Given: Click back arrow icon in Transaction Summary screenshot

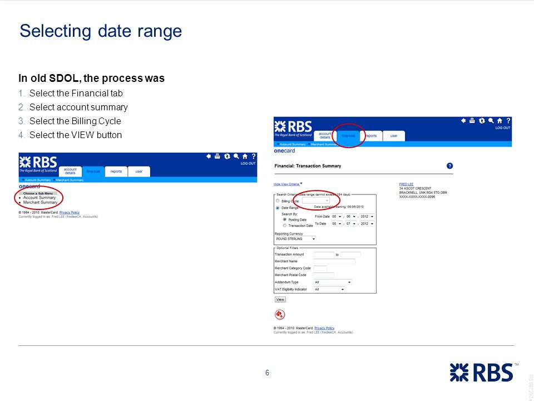Looking at the screenshot, I should coord(463,121).
